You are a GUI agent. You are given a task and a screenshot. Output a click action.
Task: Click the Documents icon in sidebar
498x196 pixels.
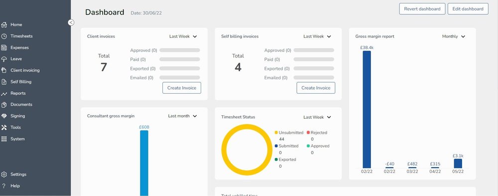[4, 105]
